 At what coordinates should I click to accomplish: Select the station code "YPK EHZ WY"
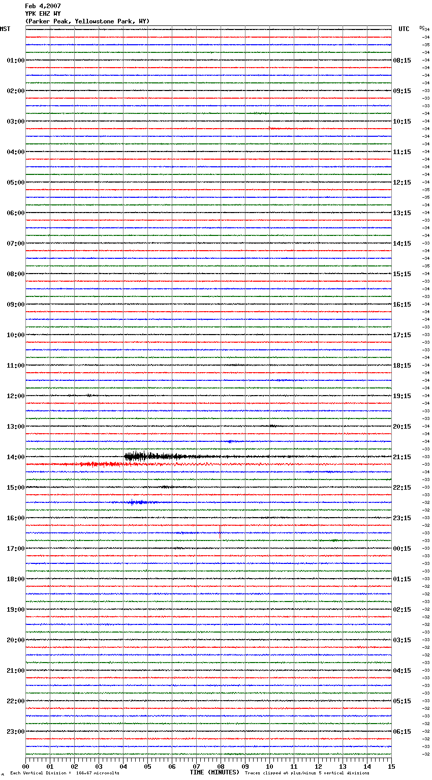[x=43, y=14]
